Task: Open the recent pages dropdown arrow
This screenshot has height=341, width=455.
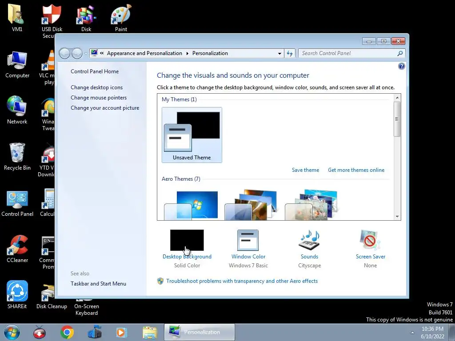Action: tap(86, 54)
